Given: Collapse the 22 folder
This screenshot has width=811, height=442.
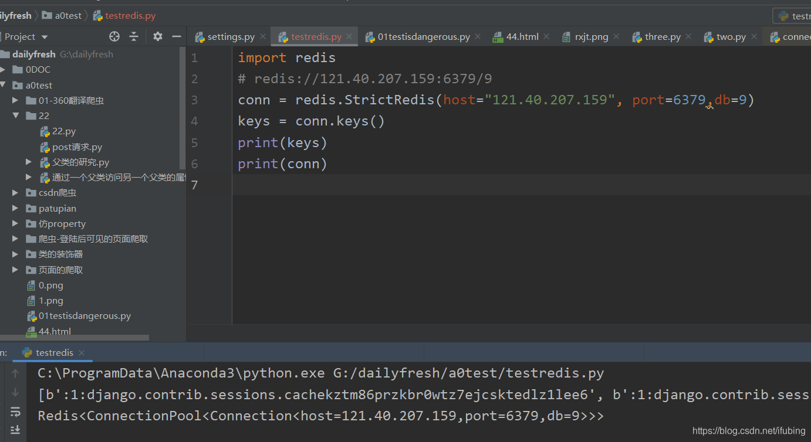Looking at the screenshot, I should point(15,115).
